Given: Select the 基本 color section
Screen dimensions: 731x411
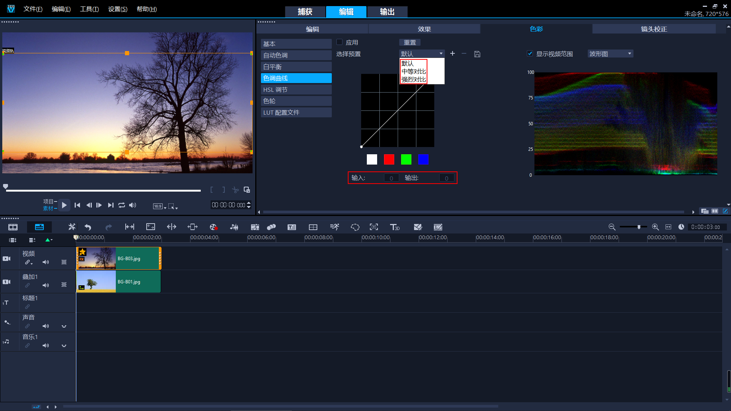Looking at the screenshot, I should (296, 44).
